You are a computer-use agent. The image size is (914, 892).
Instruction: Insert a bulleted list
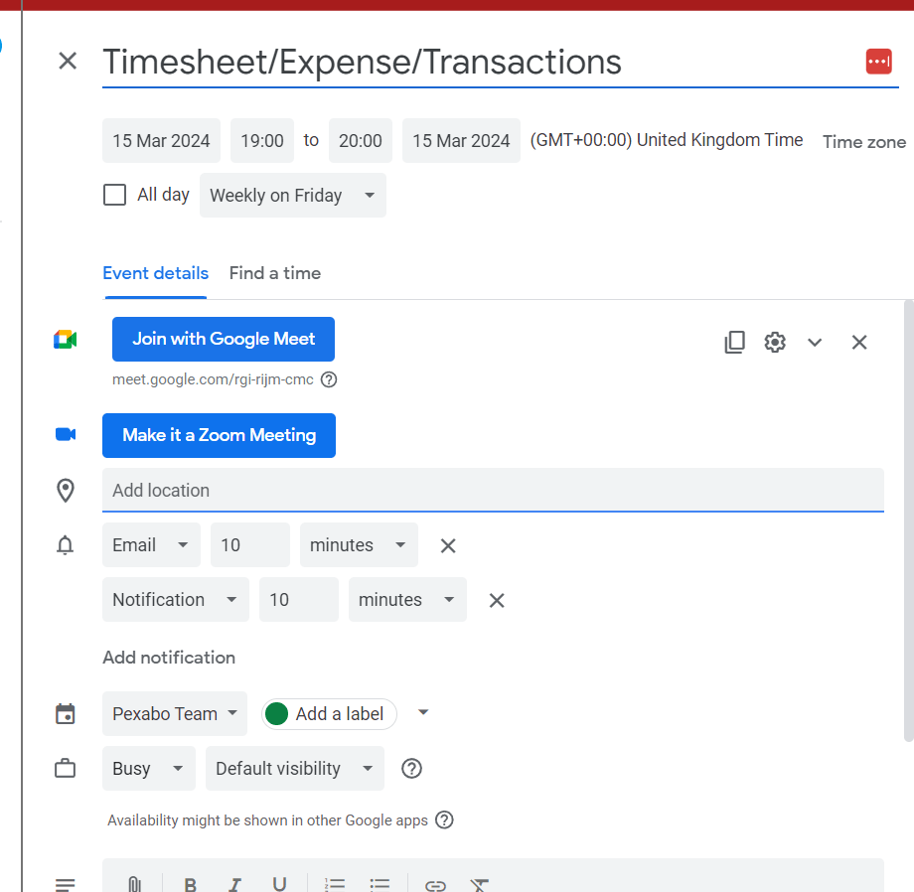coord(380,885)
